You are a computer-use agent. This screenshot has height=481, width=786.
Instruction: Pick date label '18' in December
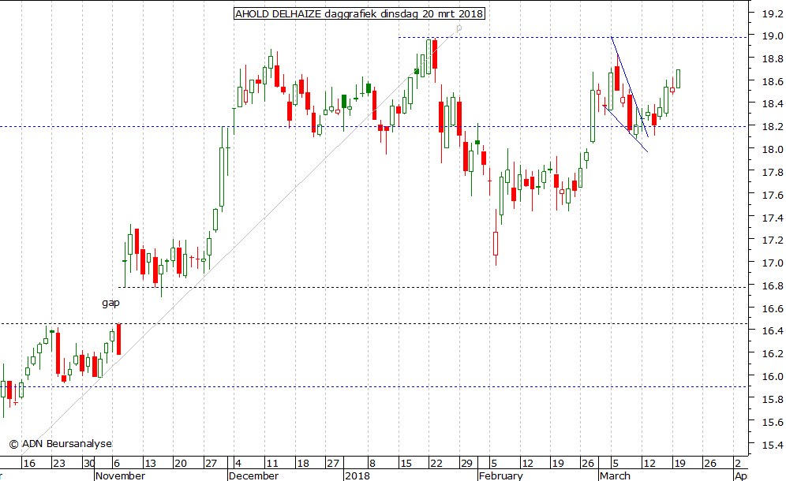(303, 464)
